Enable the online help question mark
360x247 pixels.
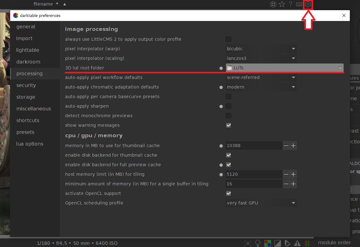pos(291,4)
